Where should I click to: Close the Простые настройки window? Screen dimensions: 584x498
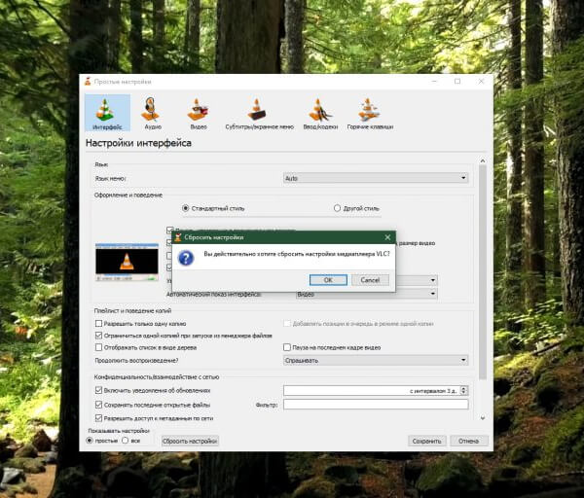tap(481, 82)
